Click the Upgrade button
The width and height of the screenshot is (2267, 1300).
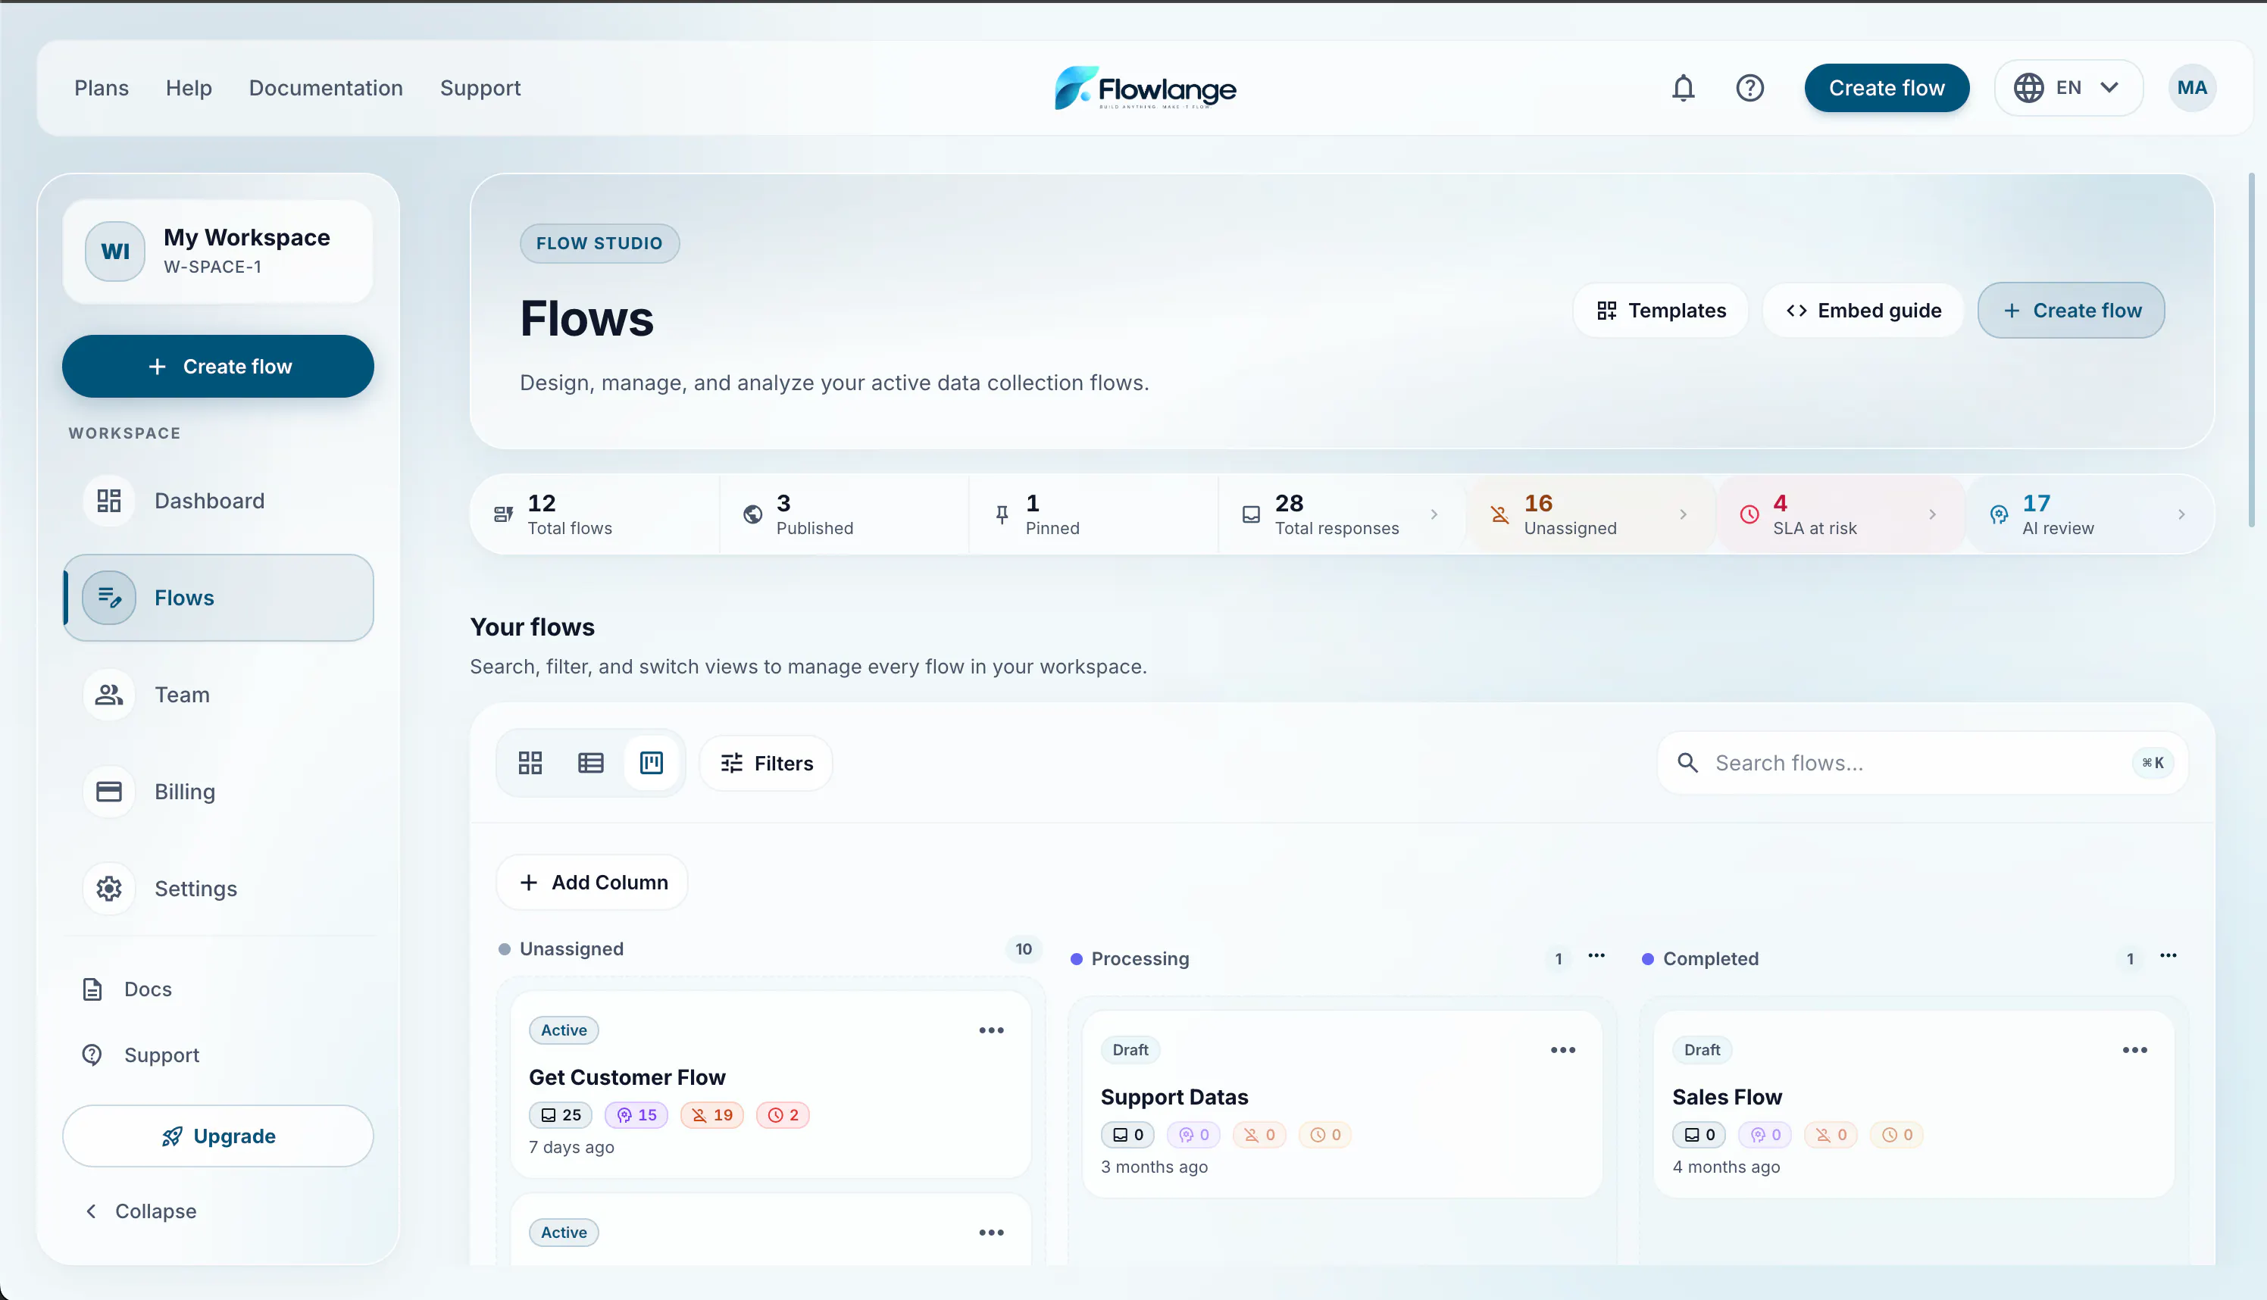pyautogui.click(x=218, y=1136)
